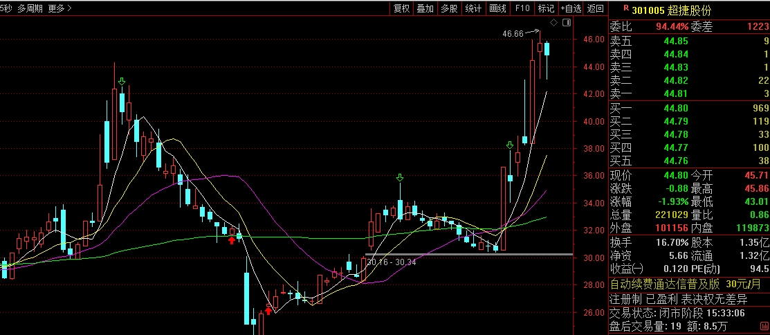Screen dimensions: 770x335
Task: Click green down arrow above the 36 candle
Action: (401, 177)
